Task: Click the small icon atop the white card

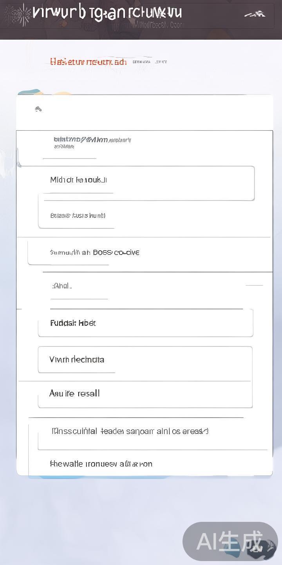Action: tap(38, 109)
